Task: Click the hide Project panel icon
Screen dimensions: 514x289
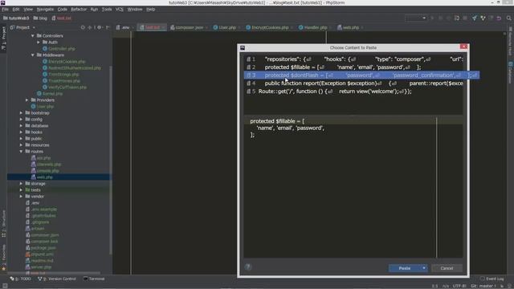Action: coord(108,27)
